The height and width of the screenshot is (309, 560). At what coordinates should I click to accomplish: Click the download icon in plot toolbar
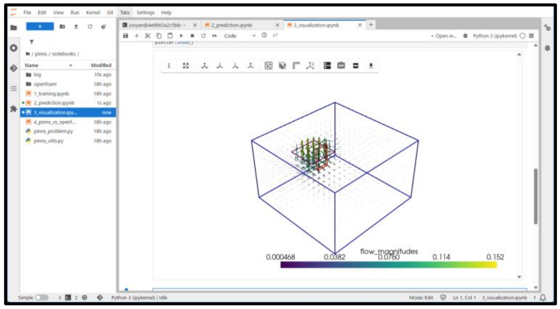[371, 66]
